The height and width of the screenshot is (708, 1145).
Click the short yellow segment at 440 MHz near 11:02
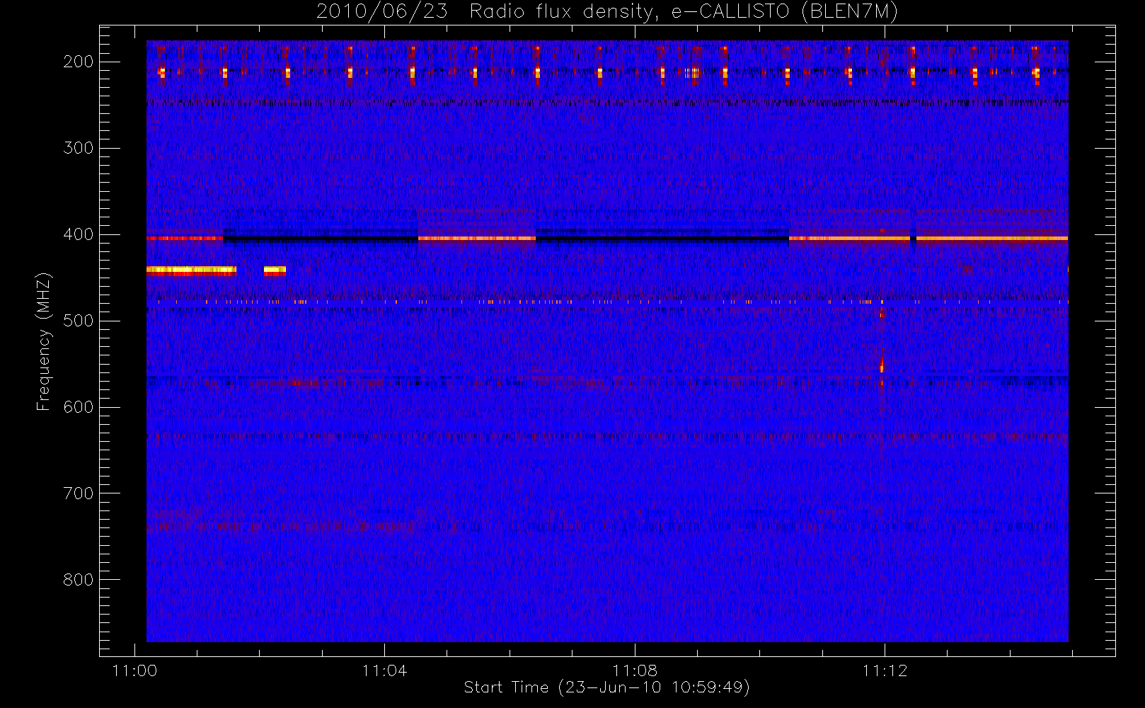point(275,270)
